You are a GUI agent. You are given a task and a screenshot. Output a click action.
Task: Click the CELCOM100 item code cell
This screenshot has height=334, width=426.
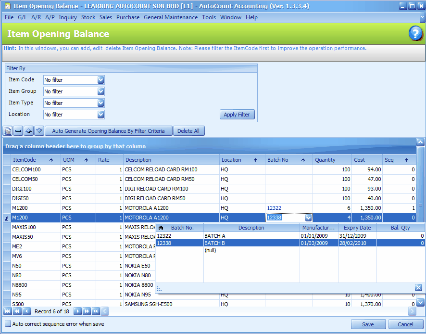point(36,169)
